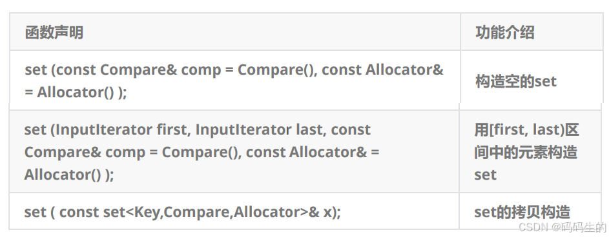Click the "= Allocator() );" line in first row
This screenshot has width=609, height=237.
tap(76, 92)
